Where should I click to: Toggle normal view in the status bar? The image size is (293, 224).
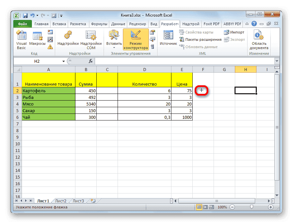click(x=199, y=206)
